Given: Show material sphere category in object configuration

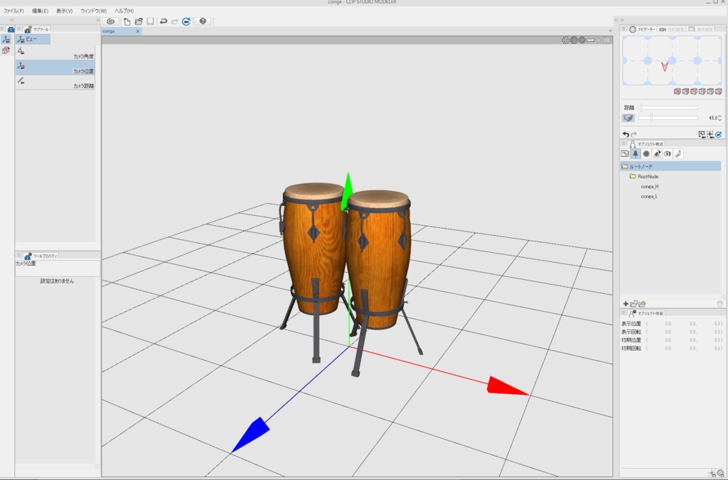Looking at the screenshot, I should [x=646, y=153].
